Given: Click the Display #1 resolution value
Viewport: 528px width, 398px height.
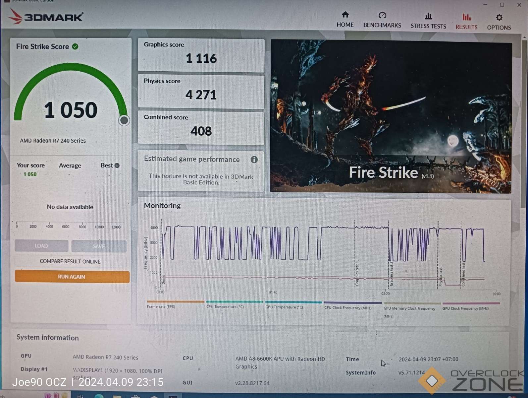Looking at the screenshot, I should click(x=118, y=374).
